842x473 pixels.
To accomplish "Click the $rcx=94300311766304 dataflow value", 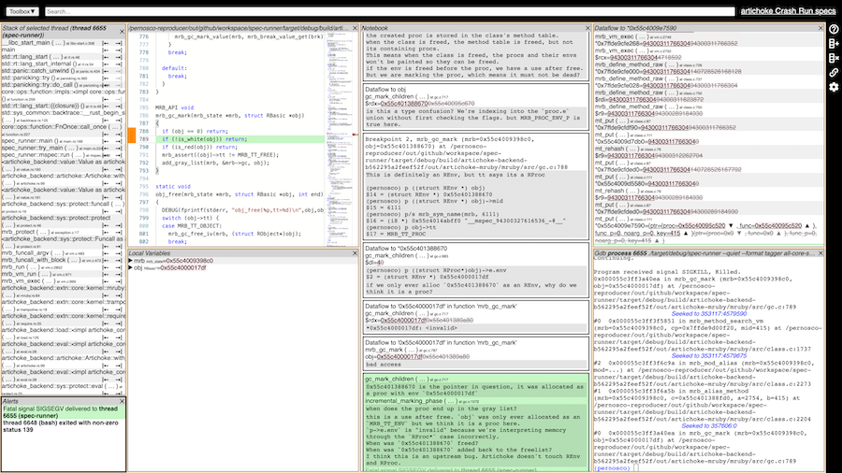I will (632, 57).
